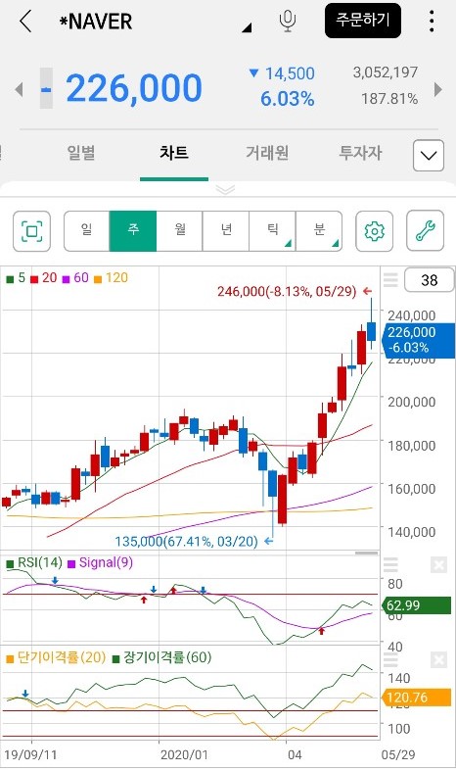Open the 투자자 tab
This screenshot has height=771, width=456.
click(x=360, y=153)
